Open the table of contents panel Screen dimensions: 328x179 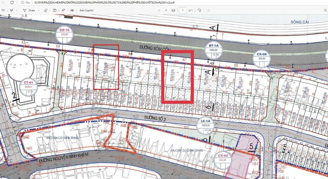click(x=3, y=10)
